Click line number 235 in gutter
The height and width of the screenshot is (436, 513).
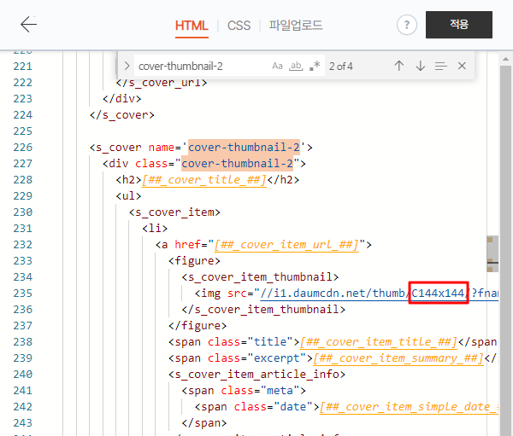click(x=22, y=294)
